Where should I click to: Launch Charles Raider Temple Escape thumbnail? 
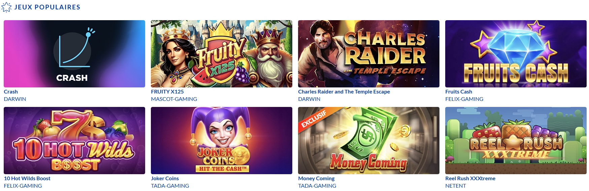(x=369, y=54)
